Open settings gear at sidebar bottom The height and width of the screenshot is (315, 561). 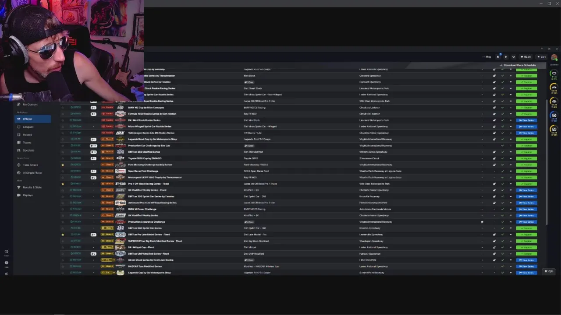[x=6, y=273]
